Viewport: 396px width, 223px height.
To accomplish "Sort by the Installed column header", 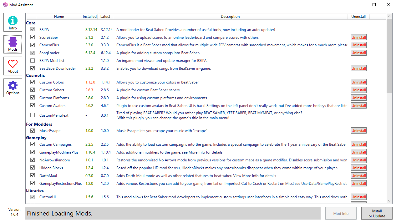I will pos(90,17).
